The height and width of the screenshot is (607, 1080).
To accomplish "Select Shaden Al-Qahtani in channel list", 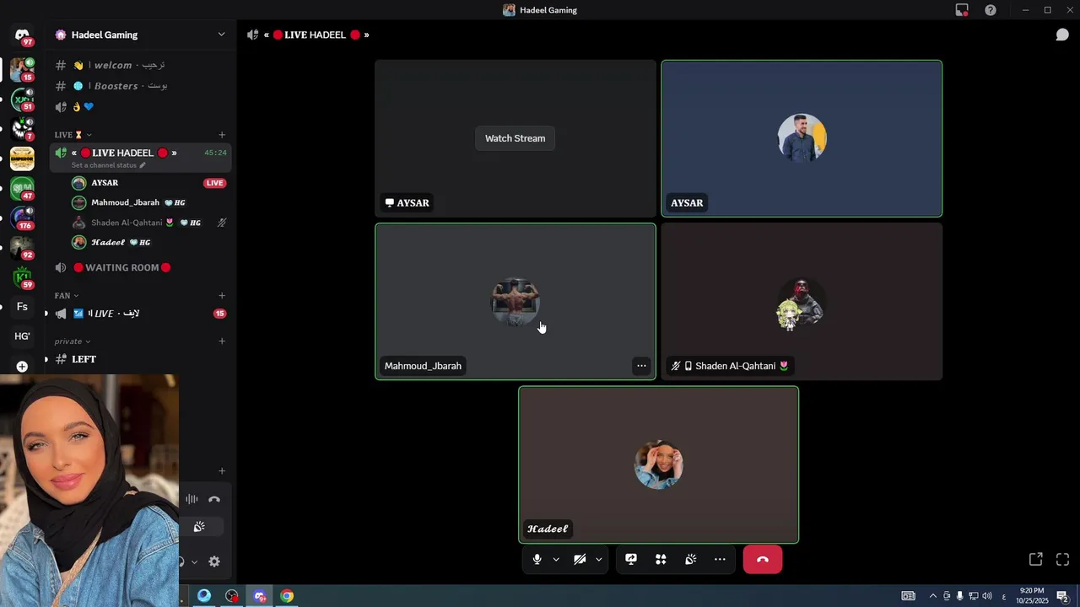I will coord(140,223).
